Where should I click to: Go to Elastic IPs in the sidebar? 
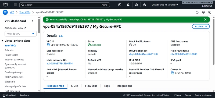pyautogui.click(x=10, y=82)
